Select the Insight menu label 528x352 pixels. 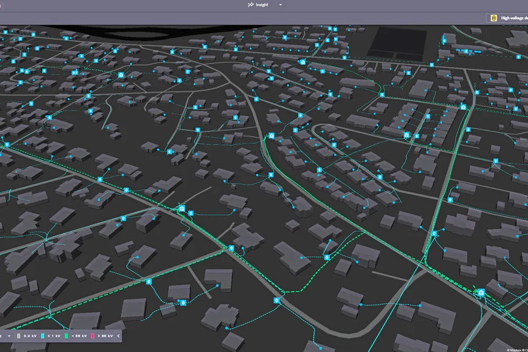[x=262, y=5]
